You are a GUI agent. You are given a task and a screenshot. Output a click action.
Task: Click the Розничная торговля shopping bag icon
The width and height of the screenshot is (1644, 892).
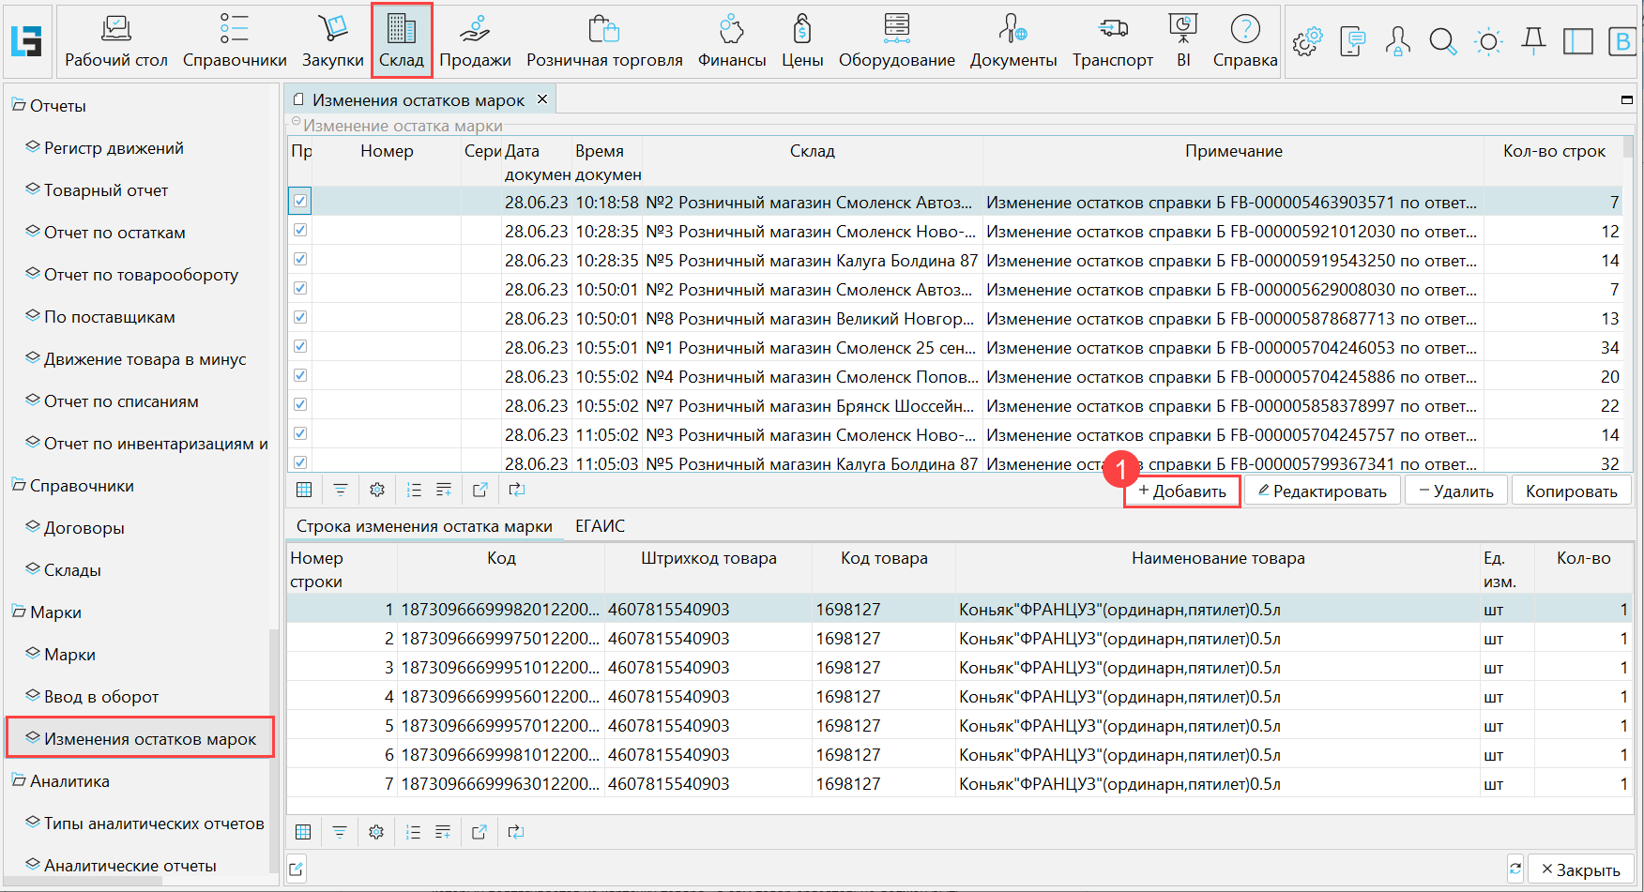coord(603,31)
